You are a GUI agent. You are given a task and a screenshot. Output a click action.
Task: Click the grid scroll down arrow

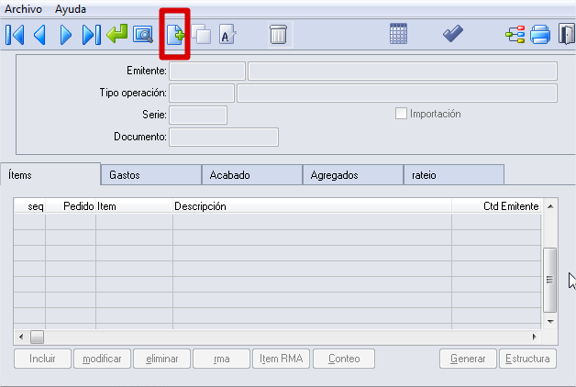[550, 321]
